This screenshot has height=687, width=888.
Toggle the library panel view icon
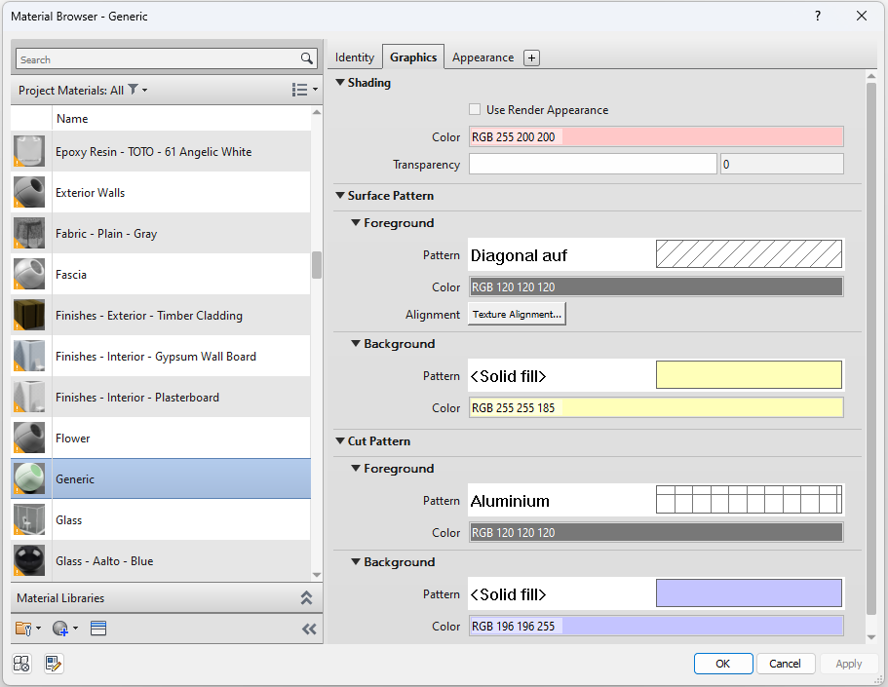click(98, 629)
